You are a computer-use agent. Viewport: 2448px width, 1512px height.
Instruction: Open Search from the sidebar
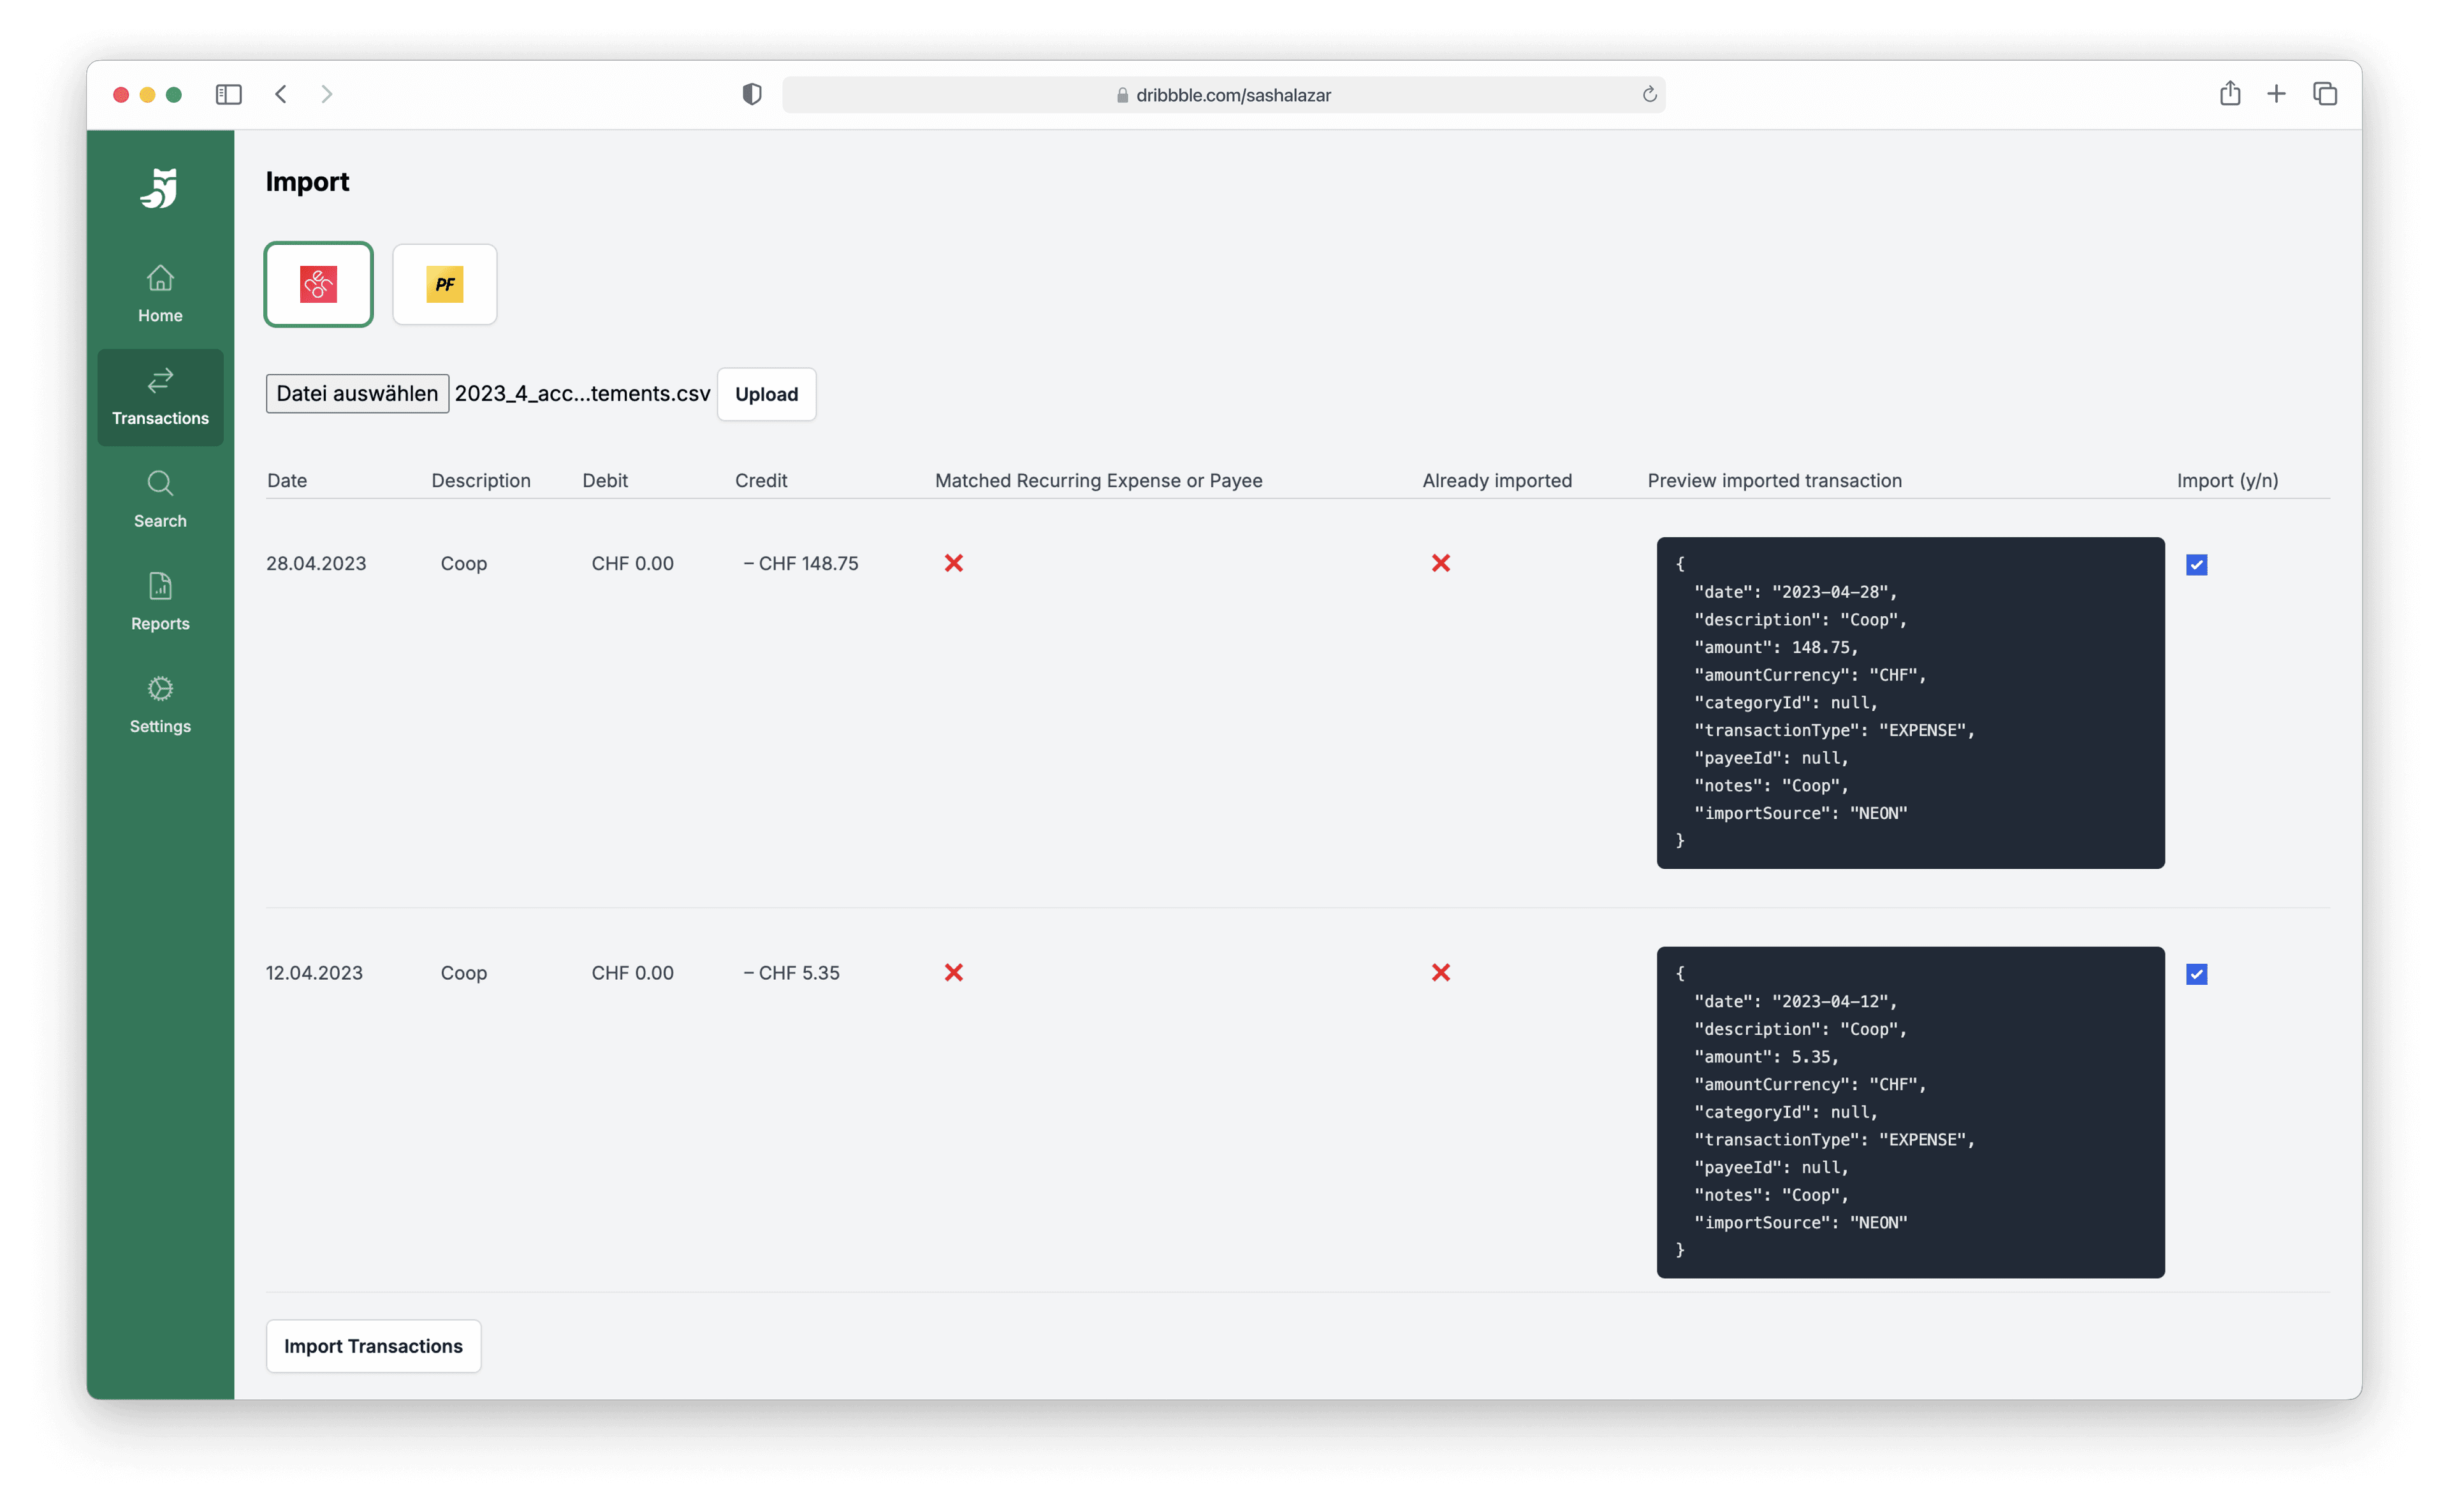pyautogui.click(x=160, y=499)
